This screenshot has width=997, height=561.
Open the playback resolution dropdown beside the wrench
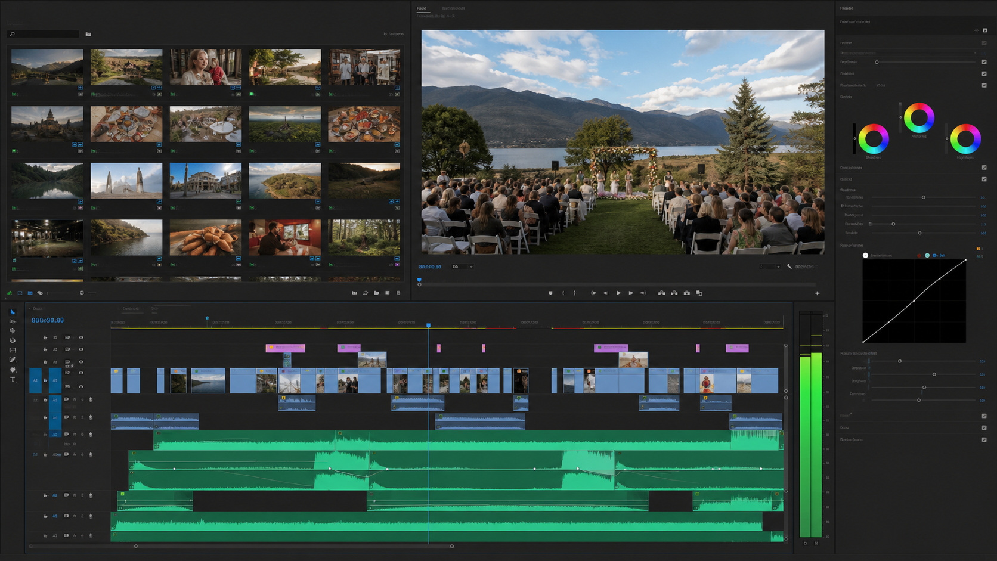770,266
